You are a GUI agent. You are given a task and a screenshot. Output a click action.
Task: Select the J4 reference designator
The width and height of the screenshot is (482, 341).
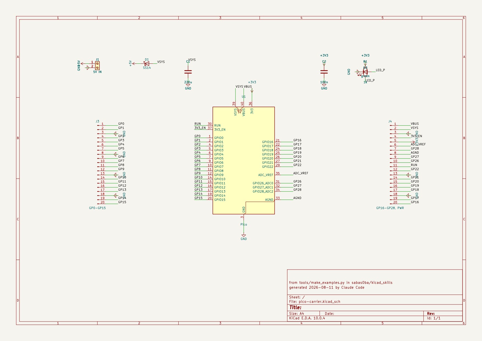tap(390, 121)
